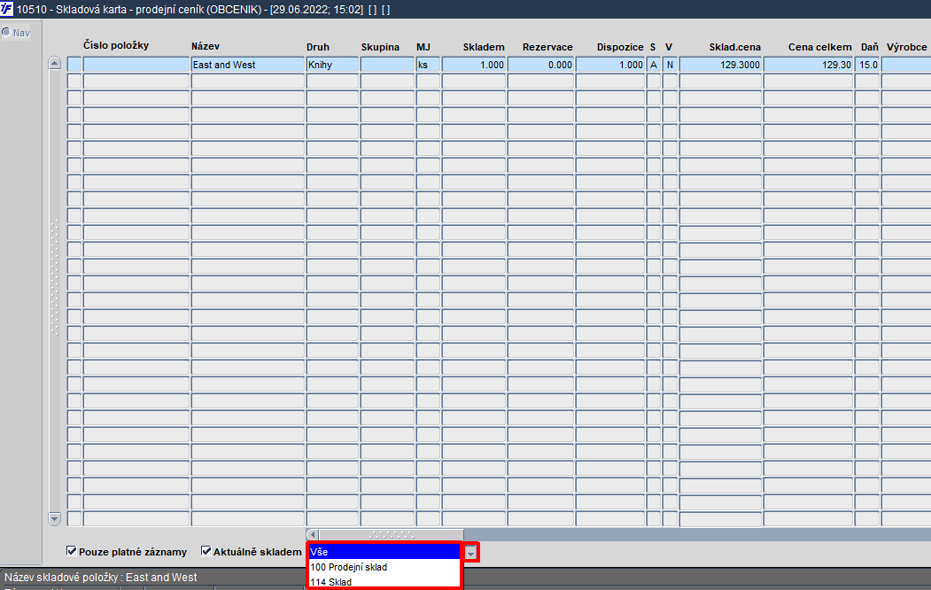Viewport: 931px width, 590px height.
Task: Click the warehouse dropdown arrow button
Action: pos(471,553)
